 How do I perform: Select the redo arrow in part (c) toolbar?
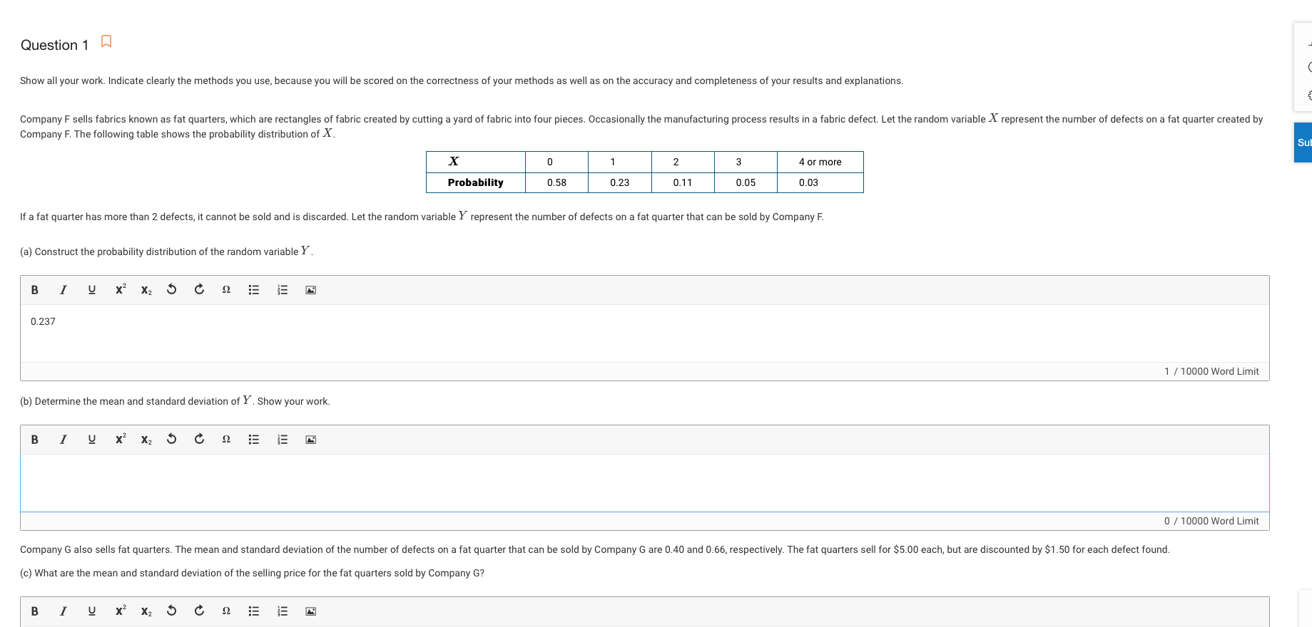pos(199,611)
